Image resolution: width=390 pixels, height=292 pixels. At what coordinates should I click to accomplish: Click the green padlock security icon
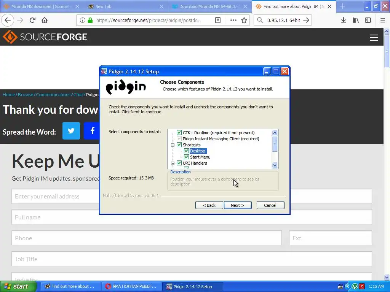[90, 20]
